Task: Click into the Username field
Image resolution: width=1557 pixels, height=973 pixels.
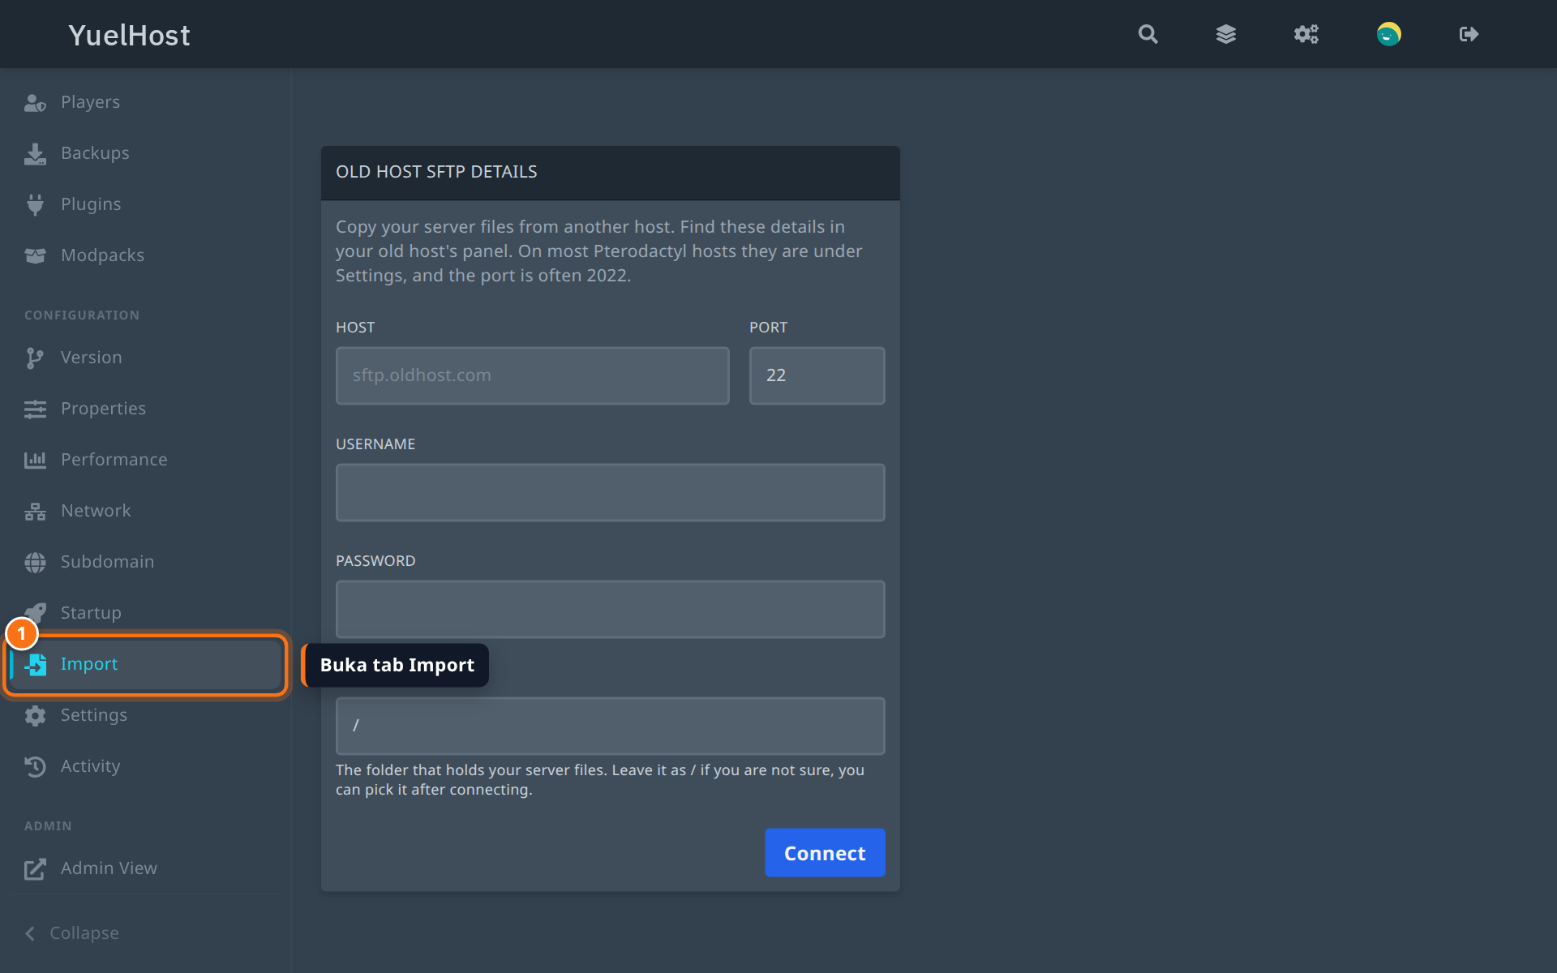Action: [611, 492]
